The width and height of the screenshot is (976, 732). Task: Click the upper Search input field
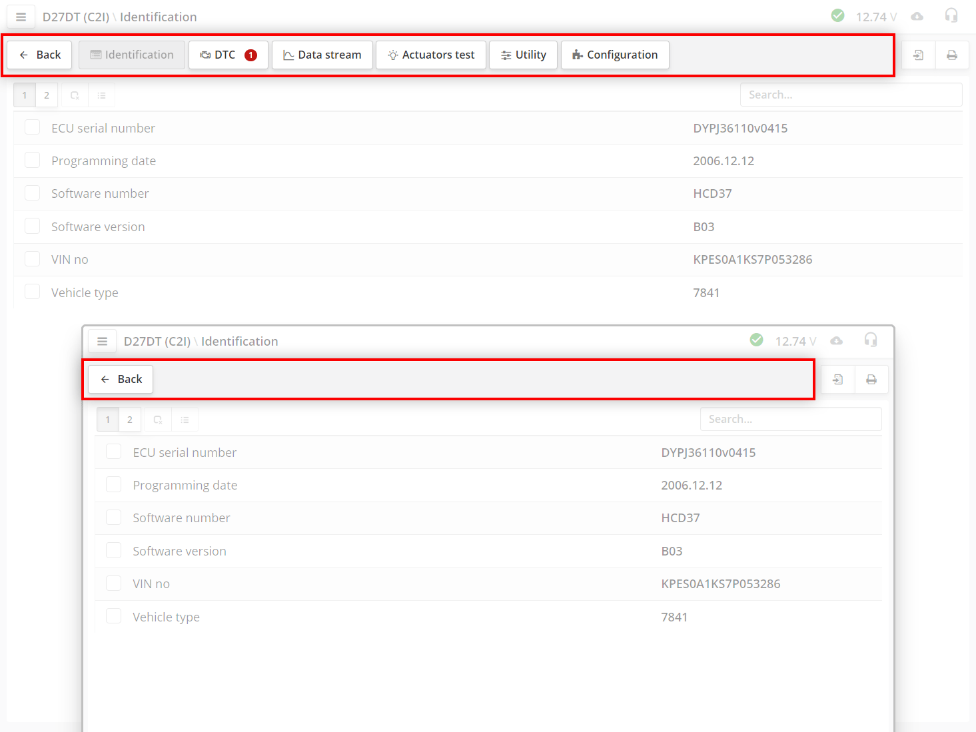[851, 95]
